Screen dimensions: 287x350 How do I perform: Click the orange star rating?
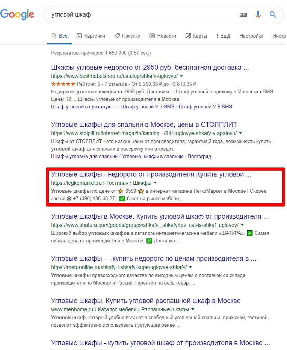tap(63, 84)
